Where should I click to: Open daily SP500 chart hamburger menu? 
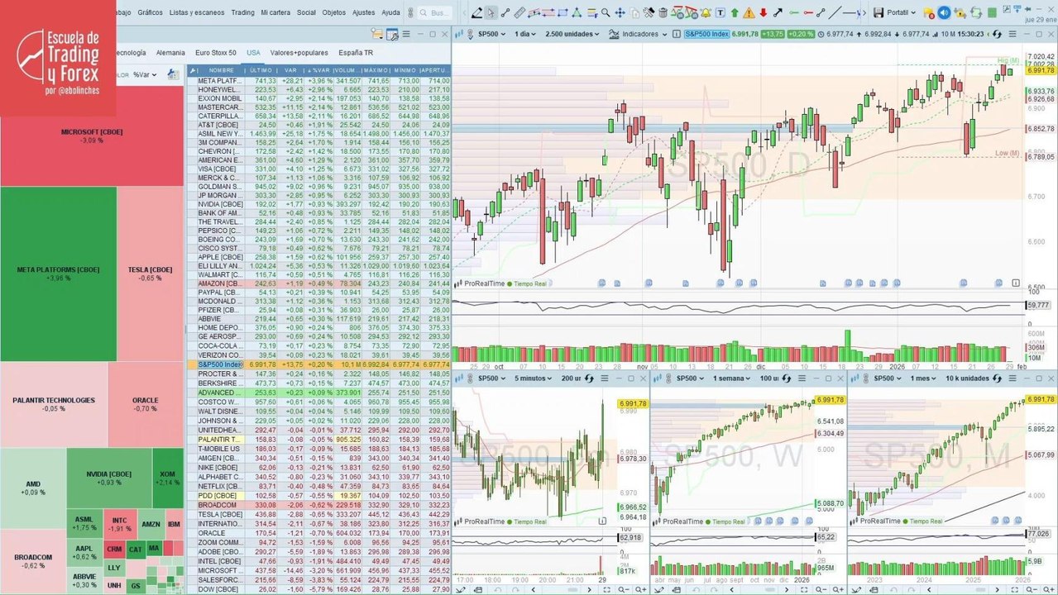point(1013,34)
